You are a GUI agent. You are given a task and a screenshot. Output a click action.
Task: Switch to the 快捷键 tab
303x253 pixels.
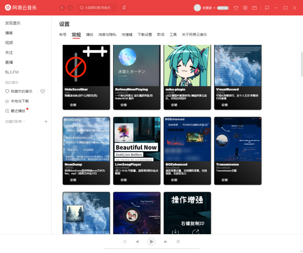127,35
